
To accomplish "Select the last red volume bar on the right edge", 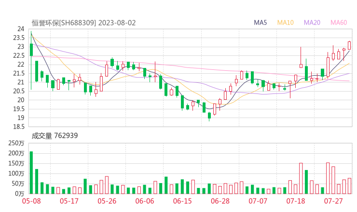I will (x=349, y=186).
